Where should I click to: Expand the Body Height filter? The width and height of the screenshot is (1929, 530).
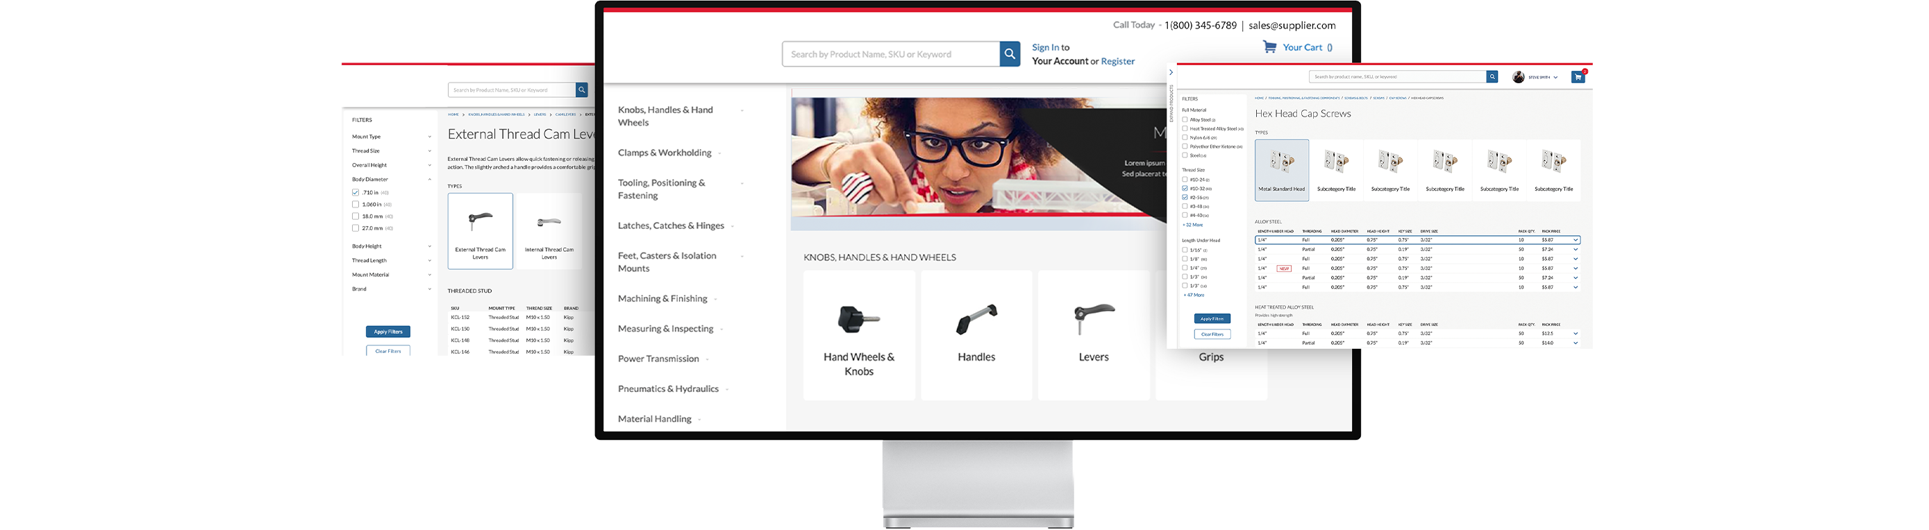392,246
